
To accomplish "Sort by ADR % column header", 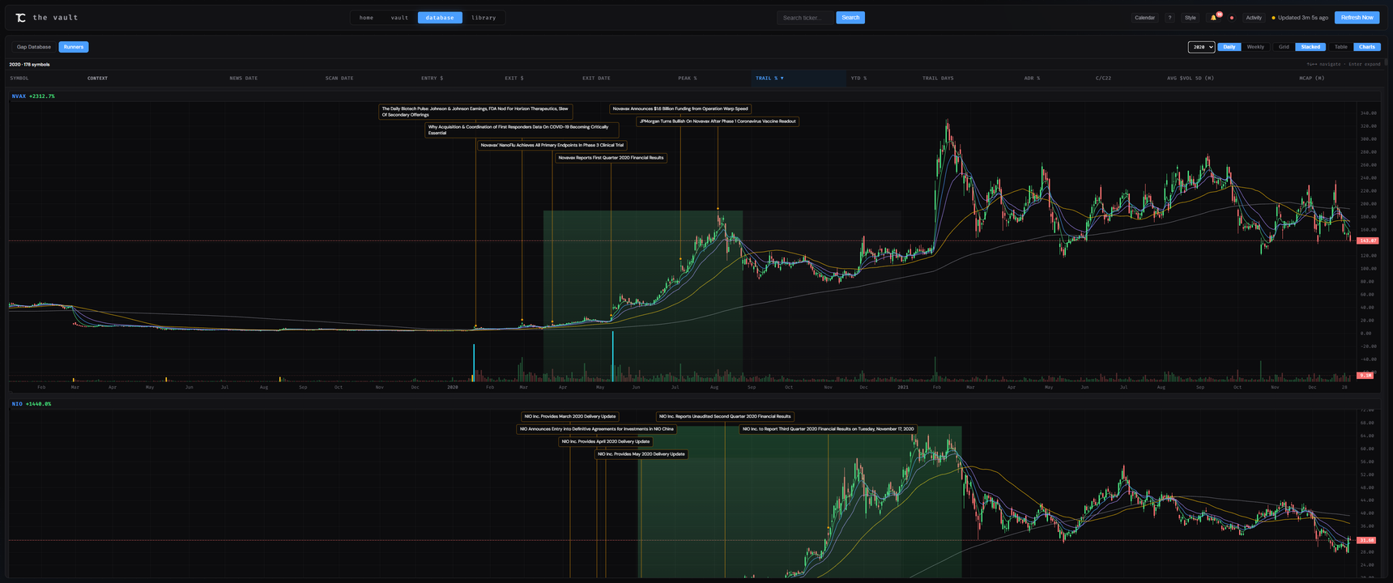I will (1032, 79).
